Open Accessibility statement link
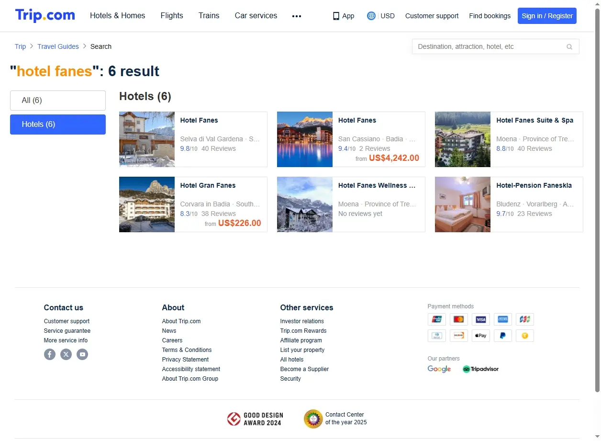This screenshot has width=601, height=441. click(x=191, y=369)
